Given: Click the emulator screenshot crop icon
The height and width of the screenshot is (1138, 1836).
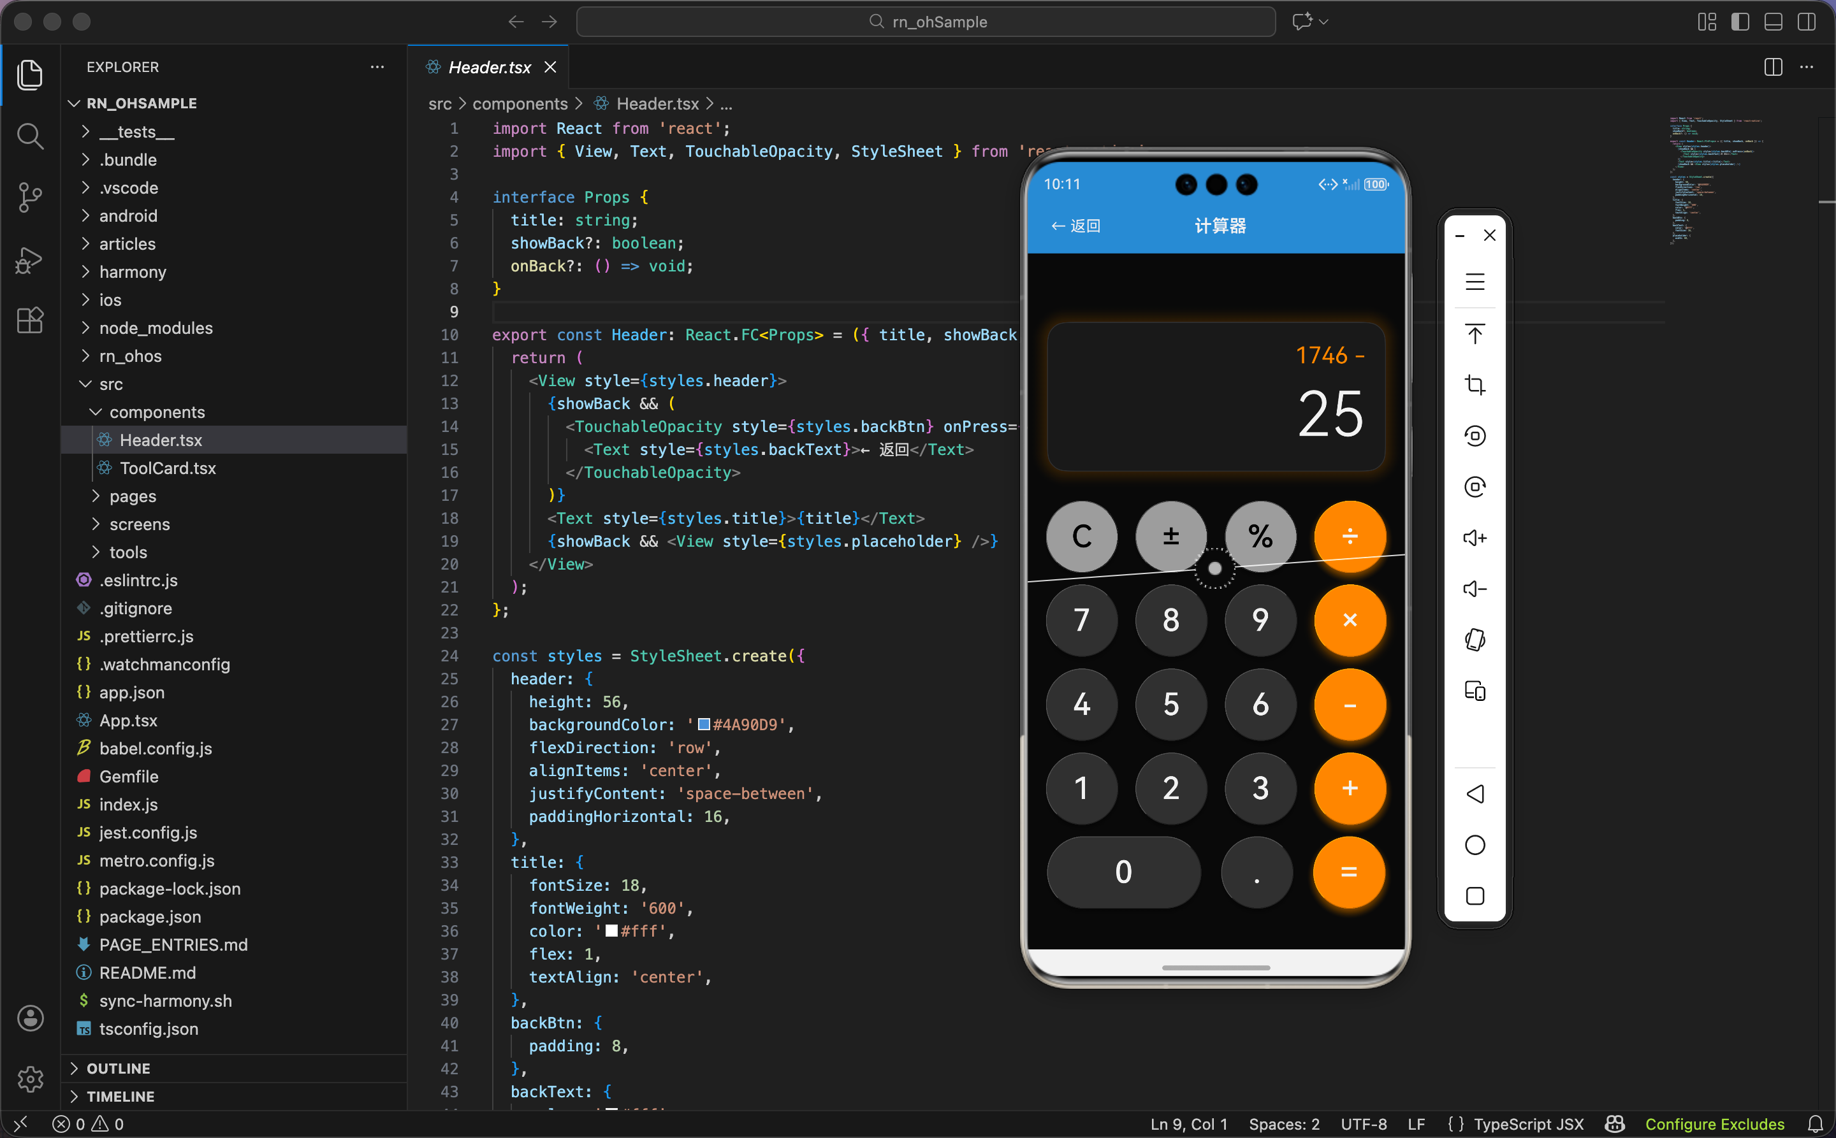Looking at the screenshot, I should coord(1475,385).
